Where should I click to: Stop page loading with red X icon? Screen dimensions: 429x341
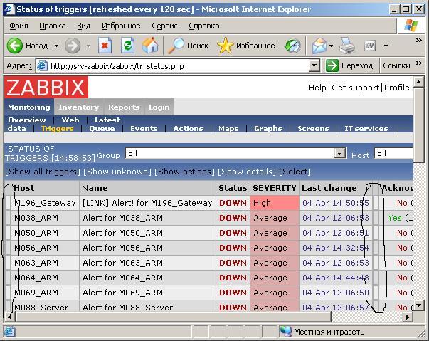pos(105,46)
